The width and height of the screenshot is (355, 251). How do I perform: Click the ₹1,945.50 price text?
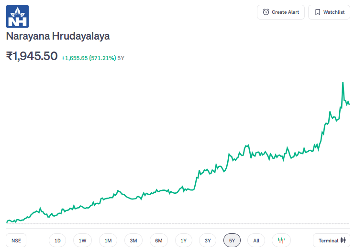(x=32, y=56)
